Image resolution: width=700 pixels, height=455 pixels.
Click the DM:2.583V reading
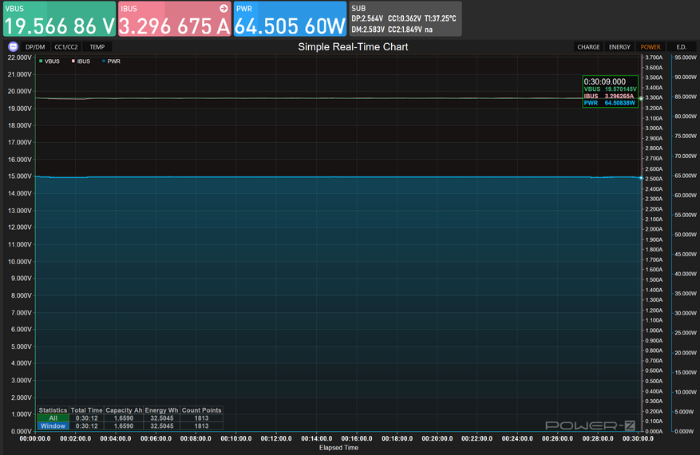pyautogui.click(x=368, y=30)
